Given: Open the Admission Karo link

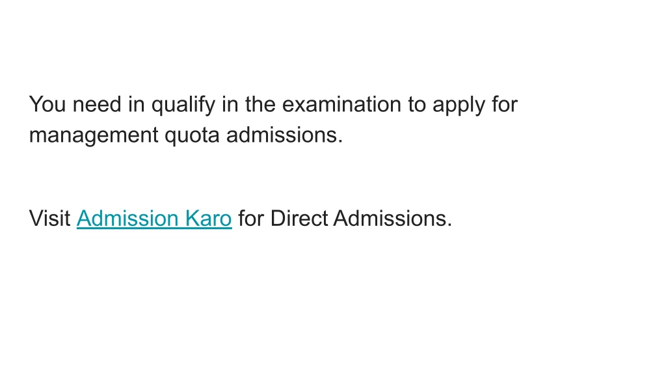Looking at the screenshot, I should (x=154, y=219).
